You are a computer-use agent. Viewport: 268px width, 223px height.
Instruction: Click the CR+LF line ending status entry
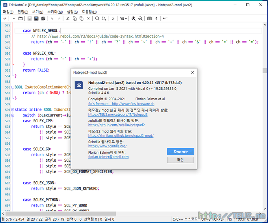219,219
